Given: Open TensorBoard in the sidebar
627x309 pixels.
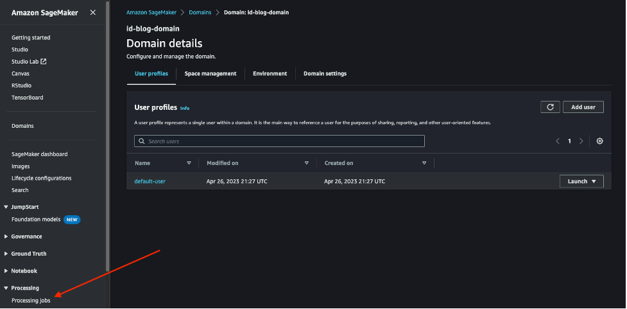Looking at the screenshot, I should click(28, 98).
